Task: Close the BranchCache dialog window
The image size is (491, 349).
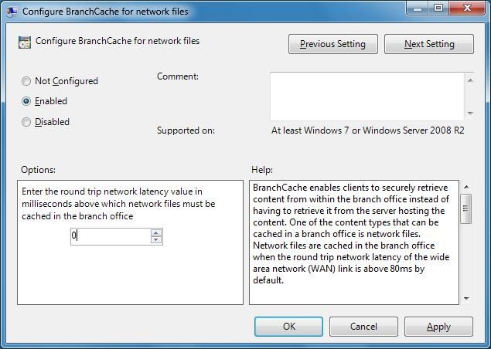Action: [467, 8]
